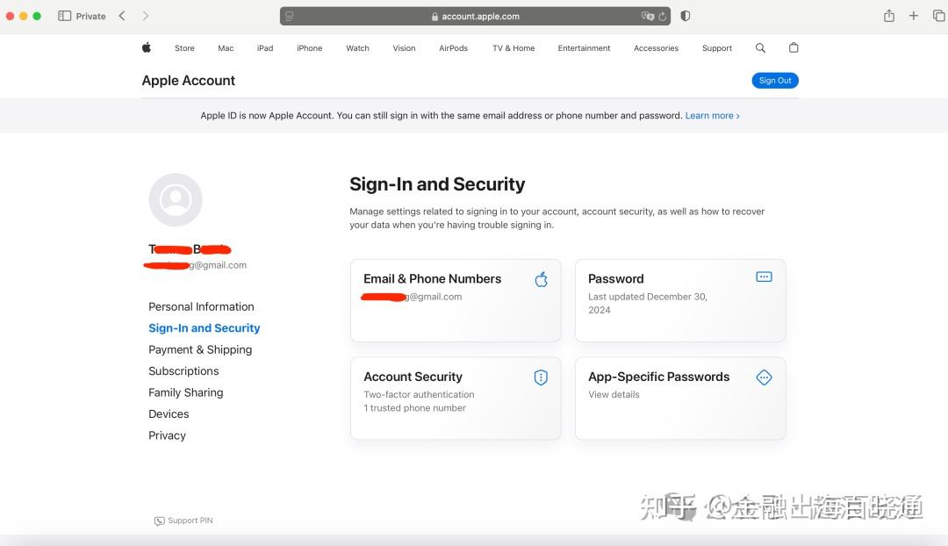The width and height of the screenshot is (948, 546).
Task: Click the Sign Out button
Action: pyautogui.click(x=775, y=81)
